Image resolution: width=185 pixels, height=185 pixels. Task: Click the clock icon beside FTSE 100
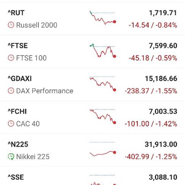click(x=11, y=58)
